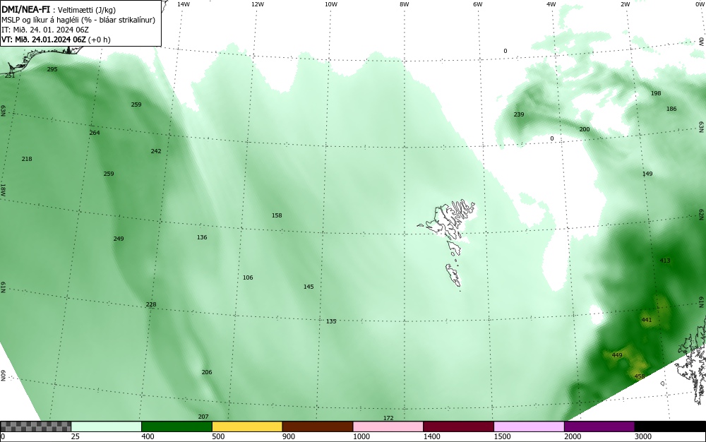This screenshot has width=706, height=442.
Task: Click the map value 136
Action: (202, 237)
